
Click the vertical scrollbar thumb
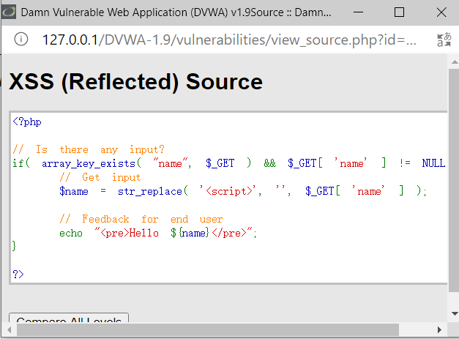click(x=453, y=180)
